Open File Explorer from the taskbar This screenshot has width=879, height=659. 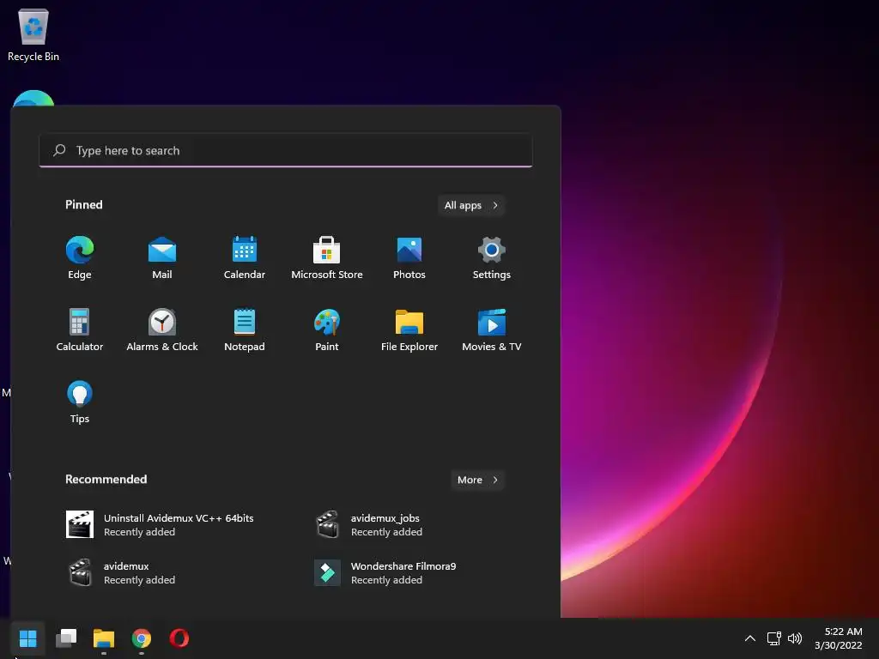click(x=104, y=638)
